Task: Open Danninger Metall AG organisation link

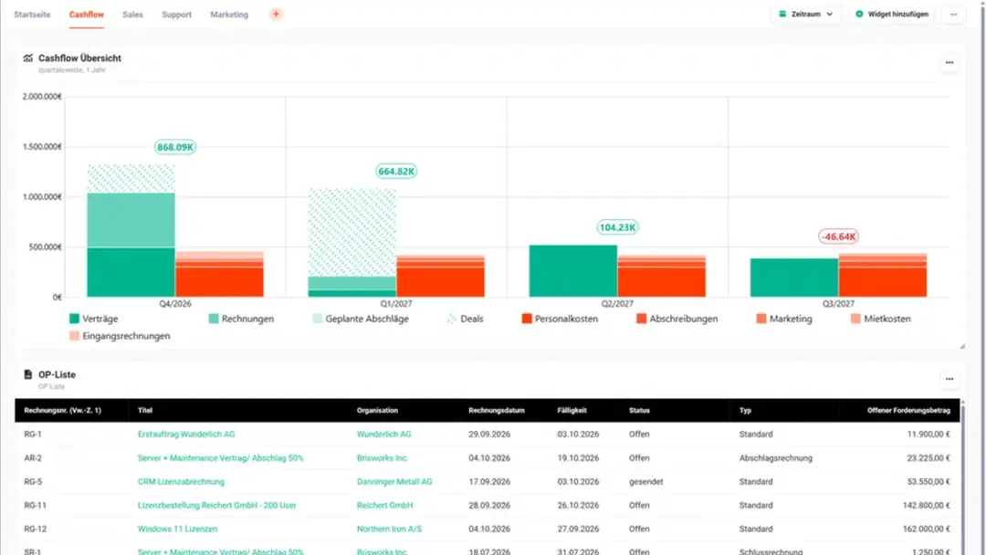Action: [x=394, y=481]
